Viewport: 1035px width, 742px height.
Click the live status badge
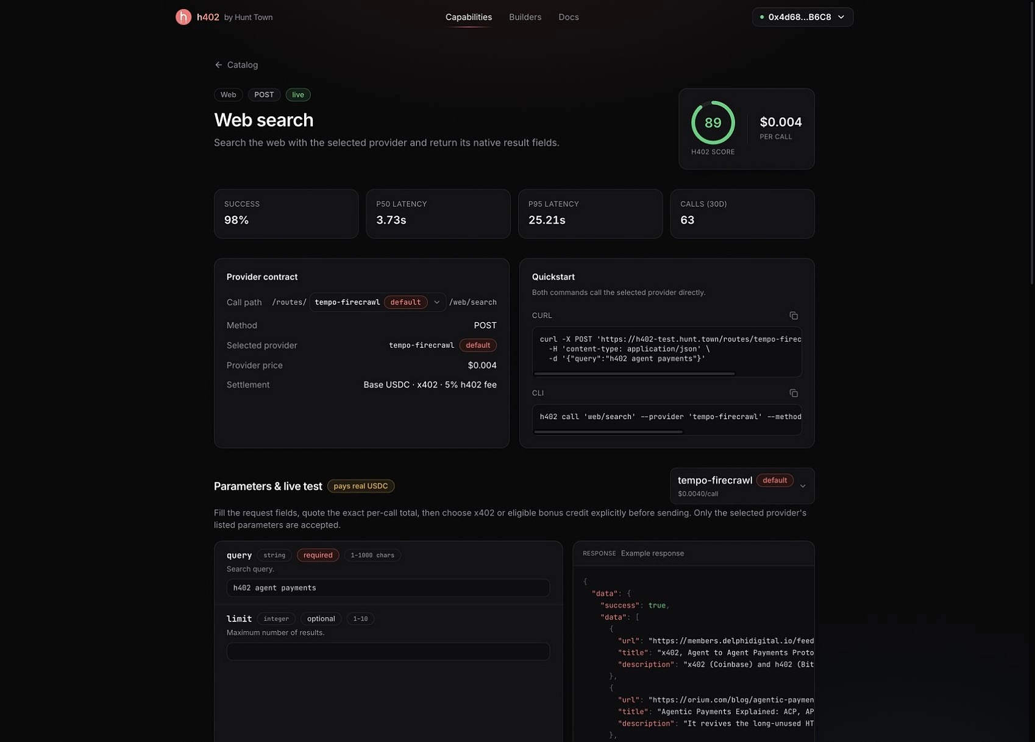pos(297,95)
